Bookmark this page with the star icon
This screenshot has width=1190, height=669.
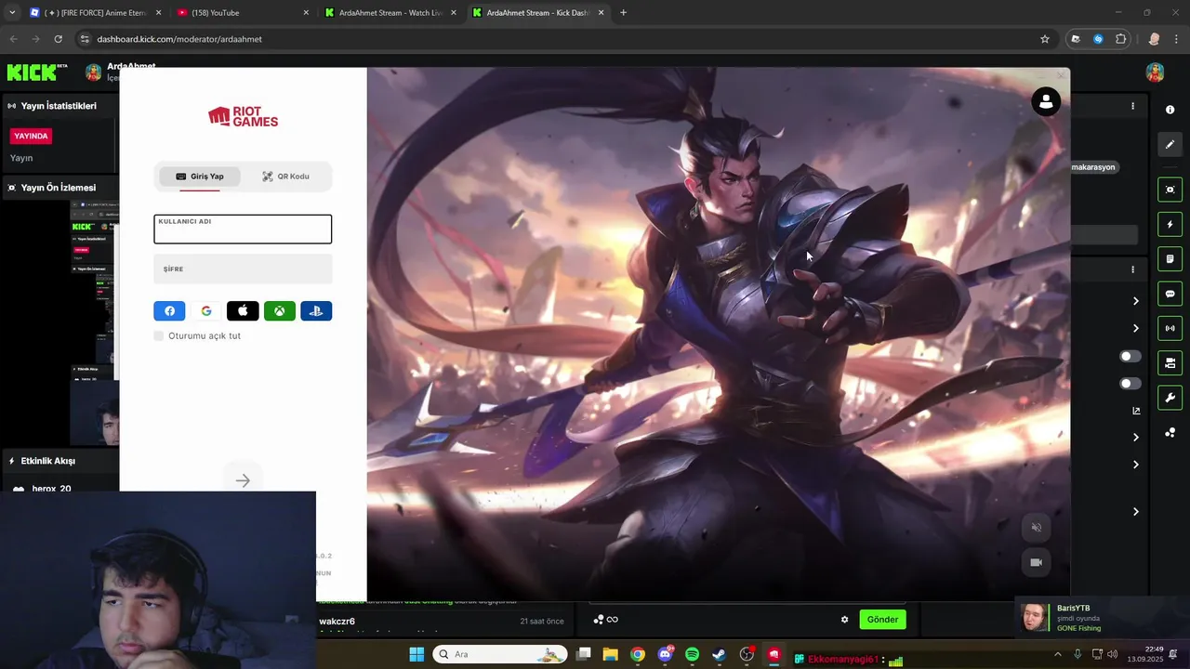coord(1045,39)
